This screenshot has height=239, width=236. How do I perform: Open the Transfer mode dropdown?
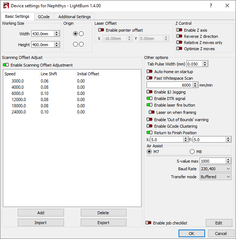click(x=216, y=177)
